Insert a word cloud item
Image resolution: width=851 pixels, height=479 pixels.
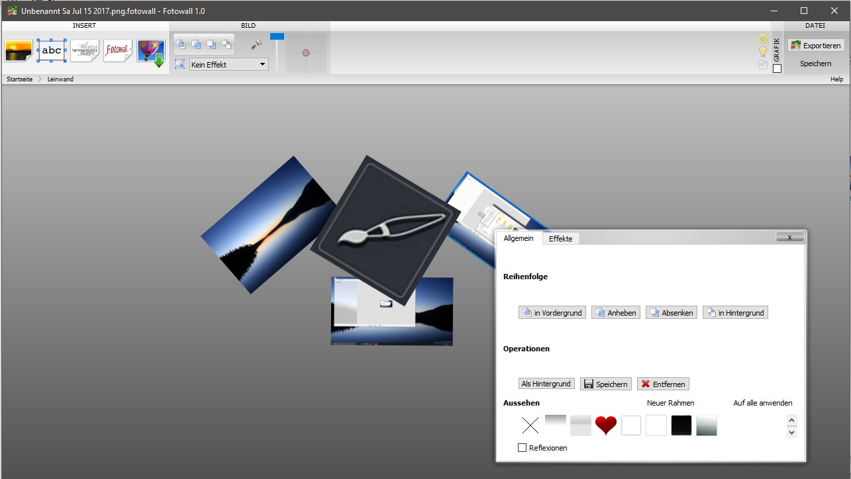(85, 51)
